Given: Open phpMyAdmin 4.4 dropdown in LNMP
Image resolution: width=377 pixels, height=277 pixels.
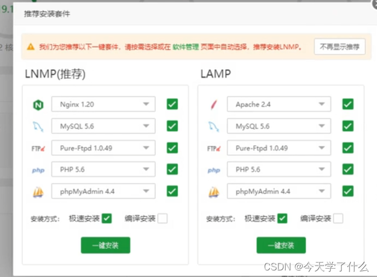Looking at the screenshot, I should [103, 191].
